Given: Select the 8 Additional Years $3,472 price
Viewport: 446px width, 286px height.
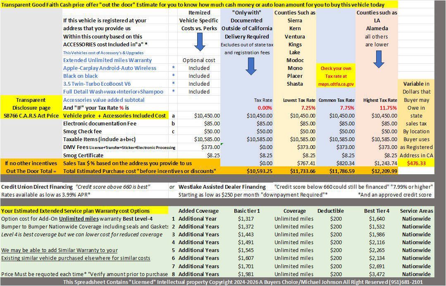Looking at the screenshot, I should (377, 274).
